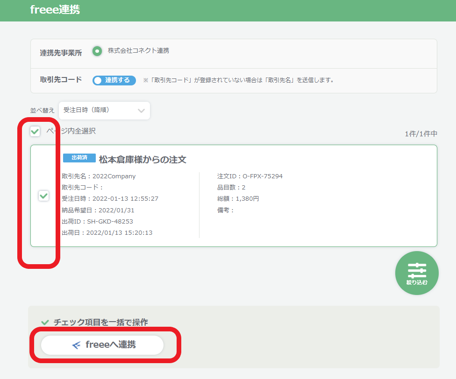The height and width of the screenshot is (379, 456).
Task: Open the 受注日時（降順） sort dropdown
Action: pos(104,110)
